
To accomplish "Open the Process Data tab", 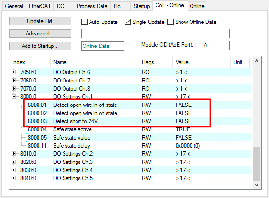I will [x=92, y=6].
